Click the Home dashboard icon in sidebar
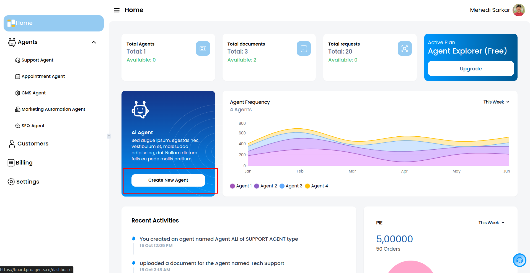530x273 pixels. click(11, 23)
